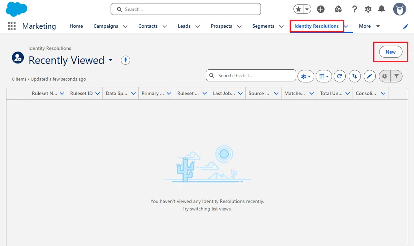414x246 pixels.
Task: Open the More navigation menu
Action: pyautogui.click(x=369, y=26)
